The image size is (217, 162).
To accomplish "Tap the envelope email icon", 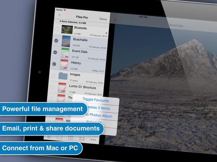I will (82, 139).
